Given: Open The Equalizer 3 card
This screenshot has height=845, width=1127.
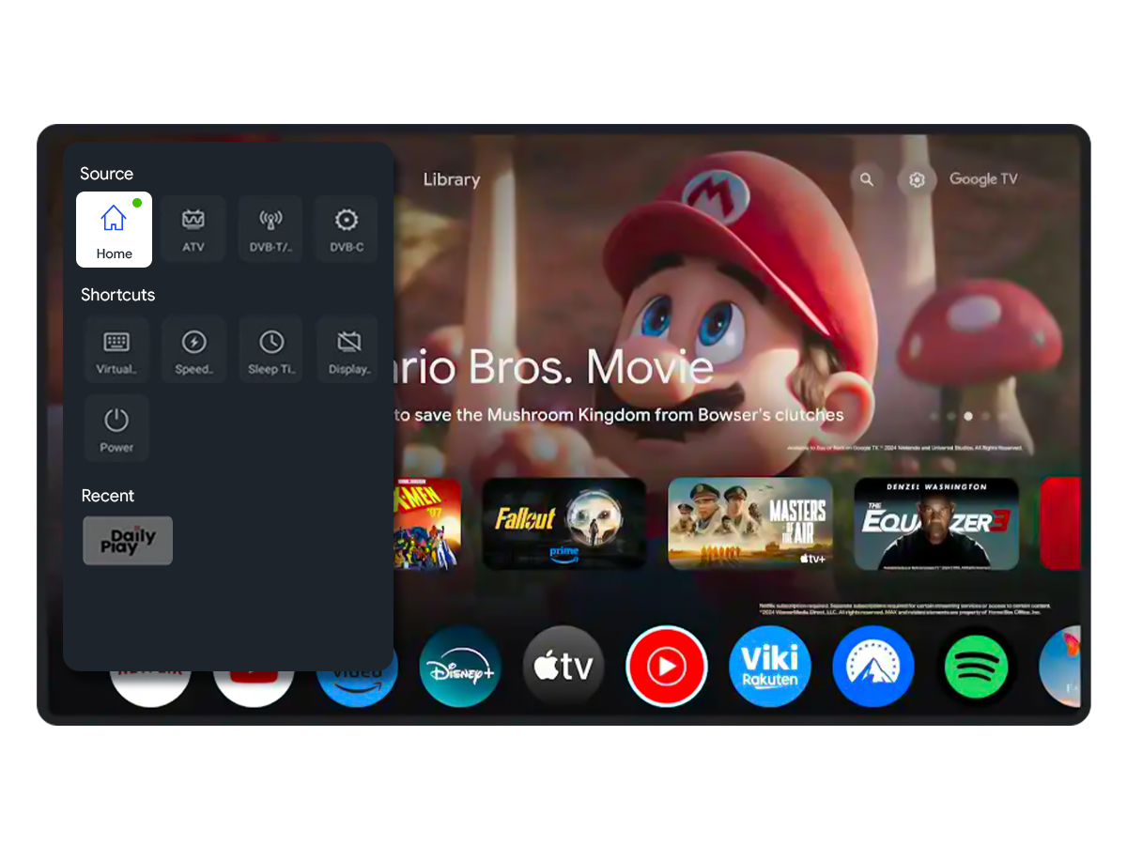Looking at the screenshot, I should [x=936, y=524].
